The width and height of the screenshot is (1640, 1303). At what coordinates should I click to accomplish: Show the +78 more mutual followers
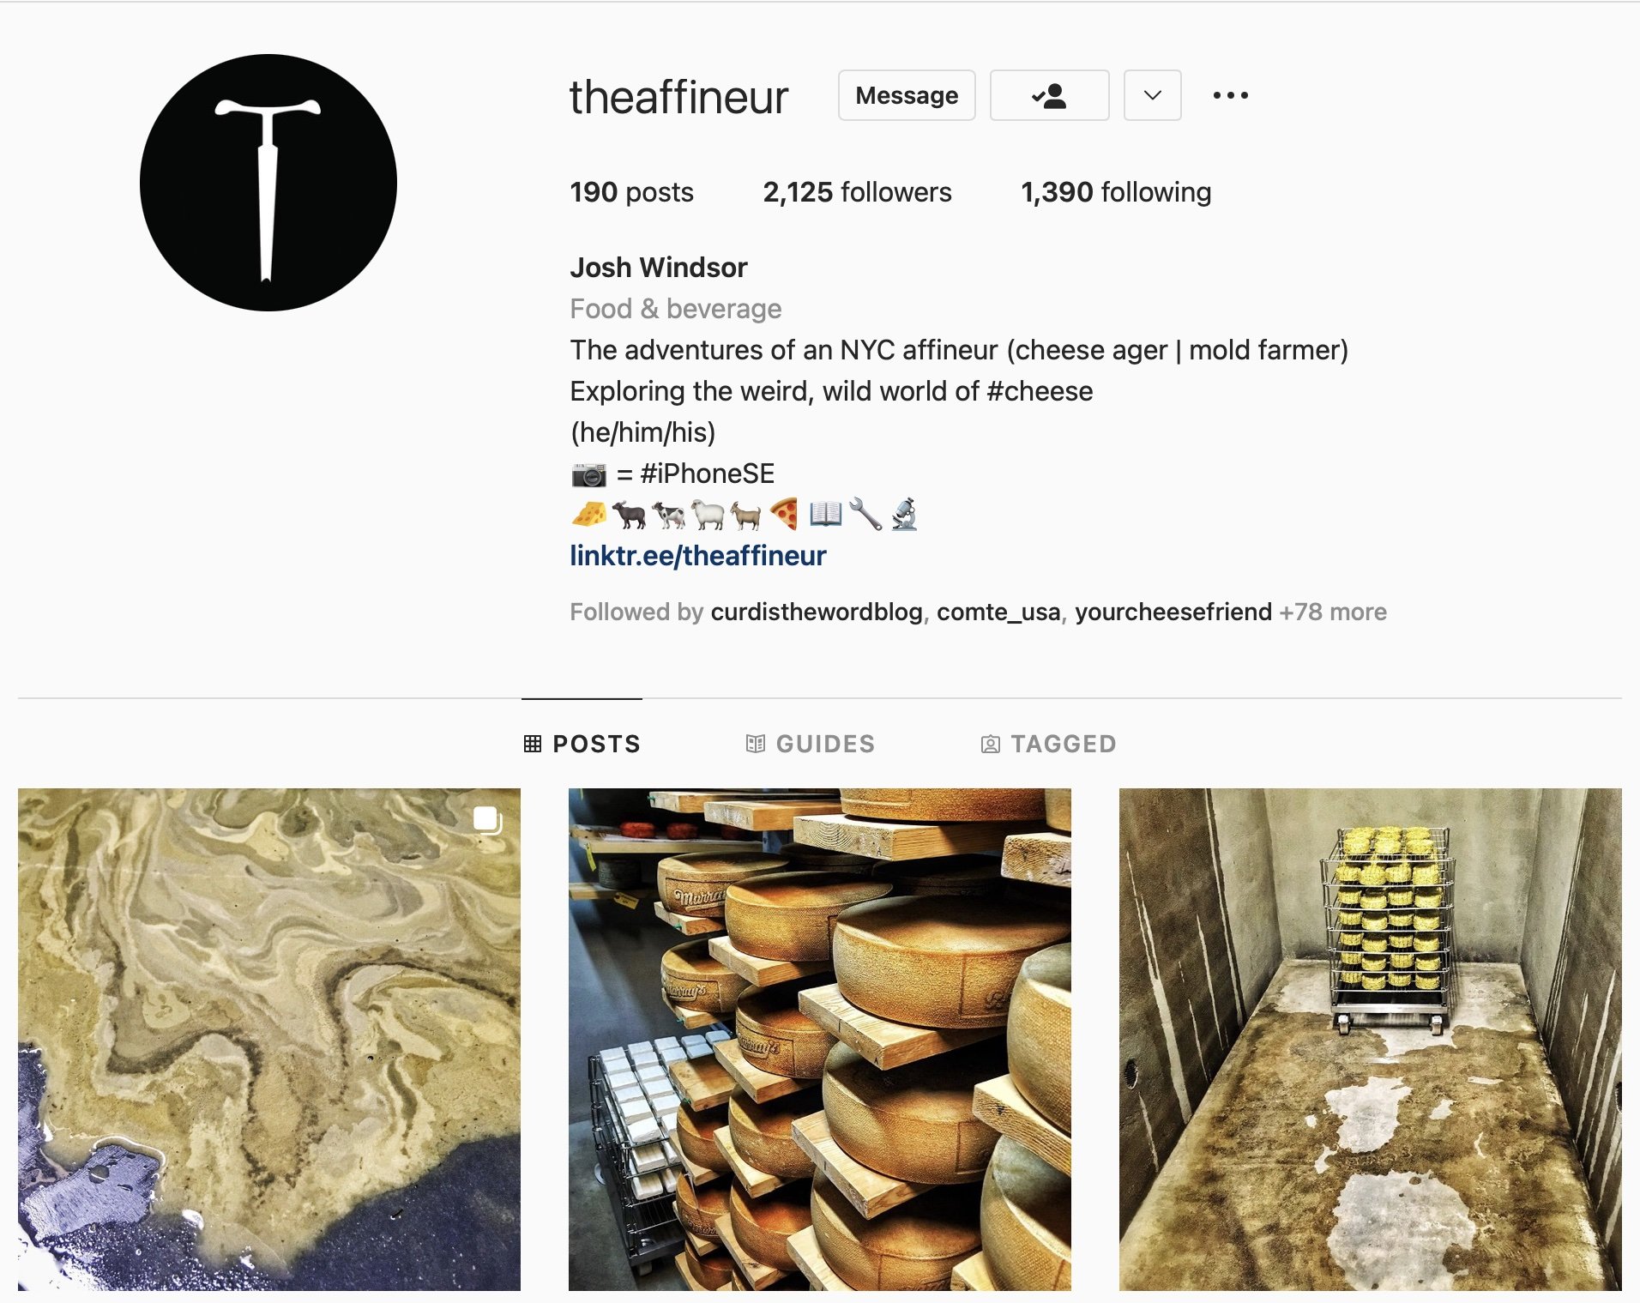[x=1333, y=612]
